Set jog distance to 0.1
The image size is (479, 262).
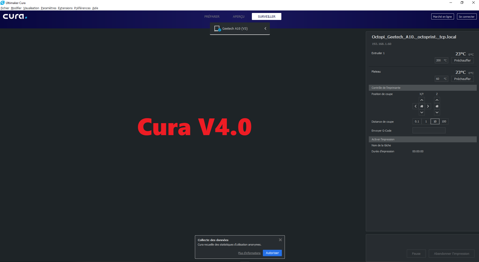[417, 121]
